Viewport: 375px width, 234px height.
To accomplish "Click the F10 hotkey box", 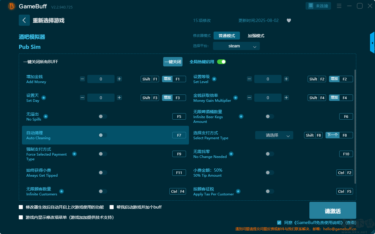I will (346, 154).
